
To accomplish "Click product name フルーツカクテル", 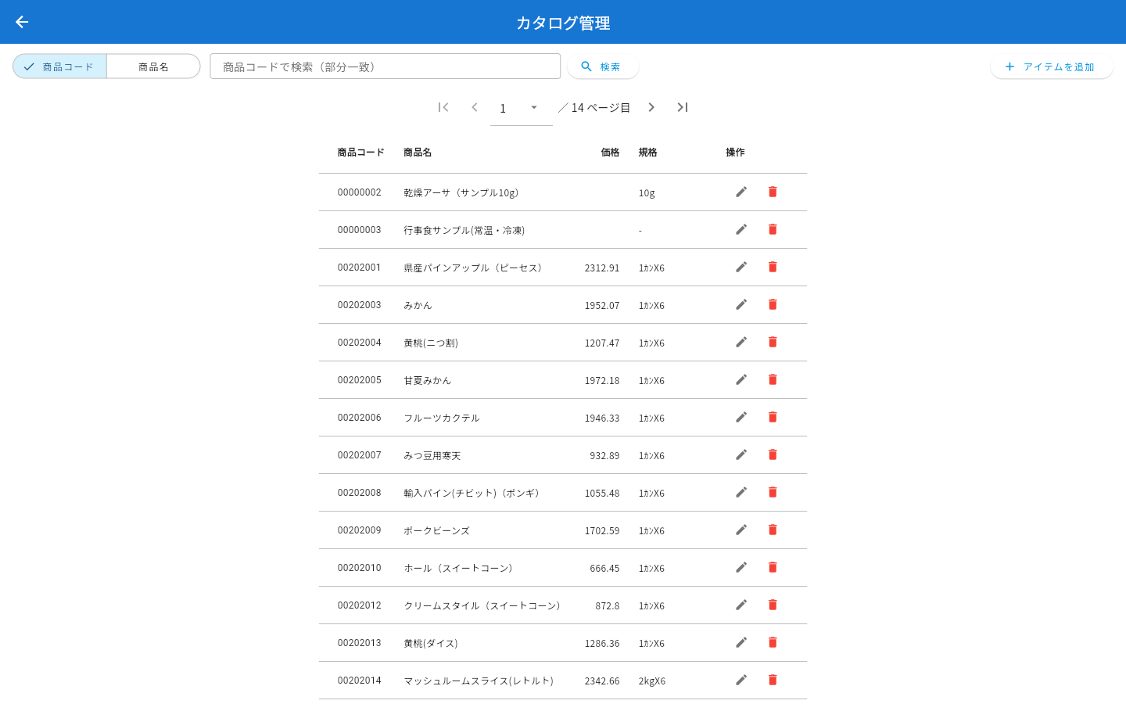I will click(x=442, y=418).
